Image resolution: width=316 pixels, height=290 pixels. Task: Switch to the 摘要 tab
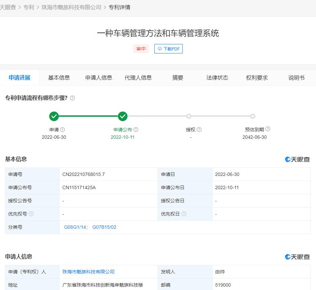point(178,77)
